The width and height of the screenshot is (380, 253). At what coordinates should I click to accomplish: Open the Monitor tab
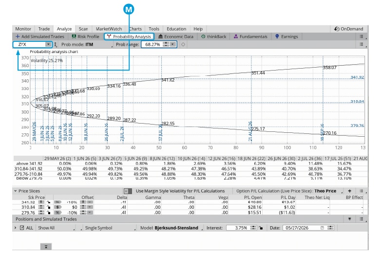23,29
